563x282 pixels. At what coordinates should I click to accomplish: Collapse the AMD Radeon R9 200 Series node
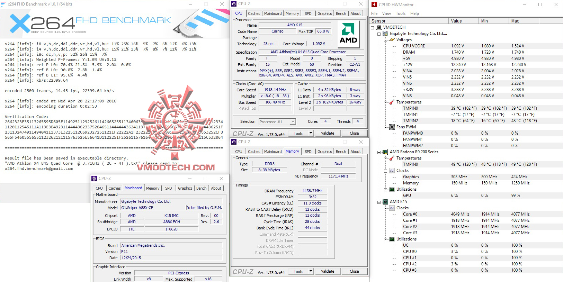379,152
